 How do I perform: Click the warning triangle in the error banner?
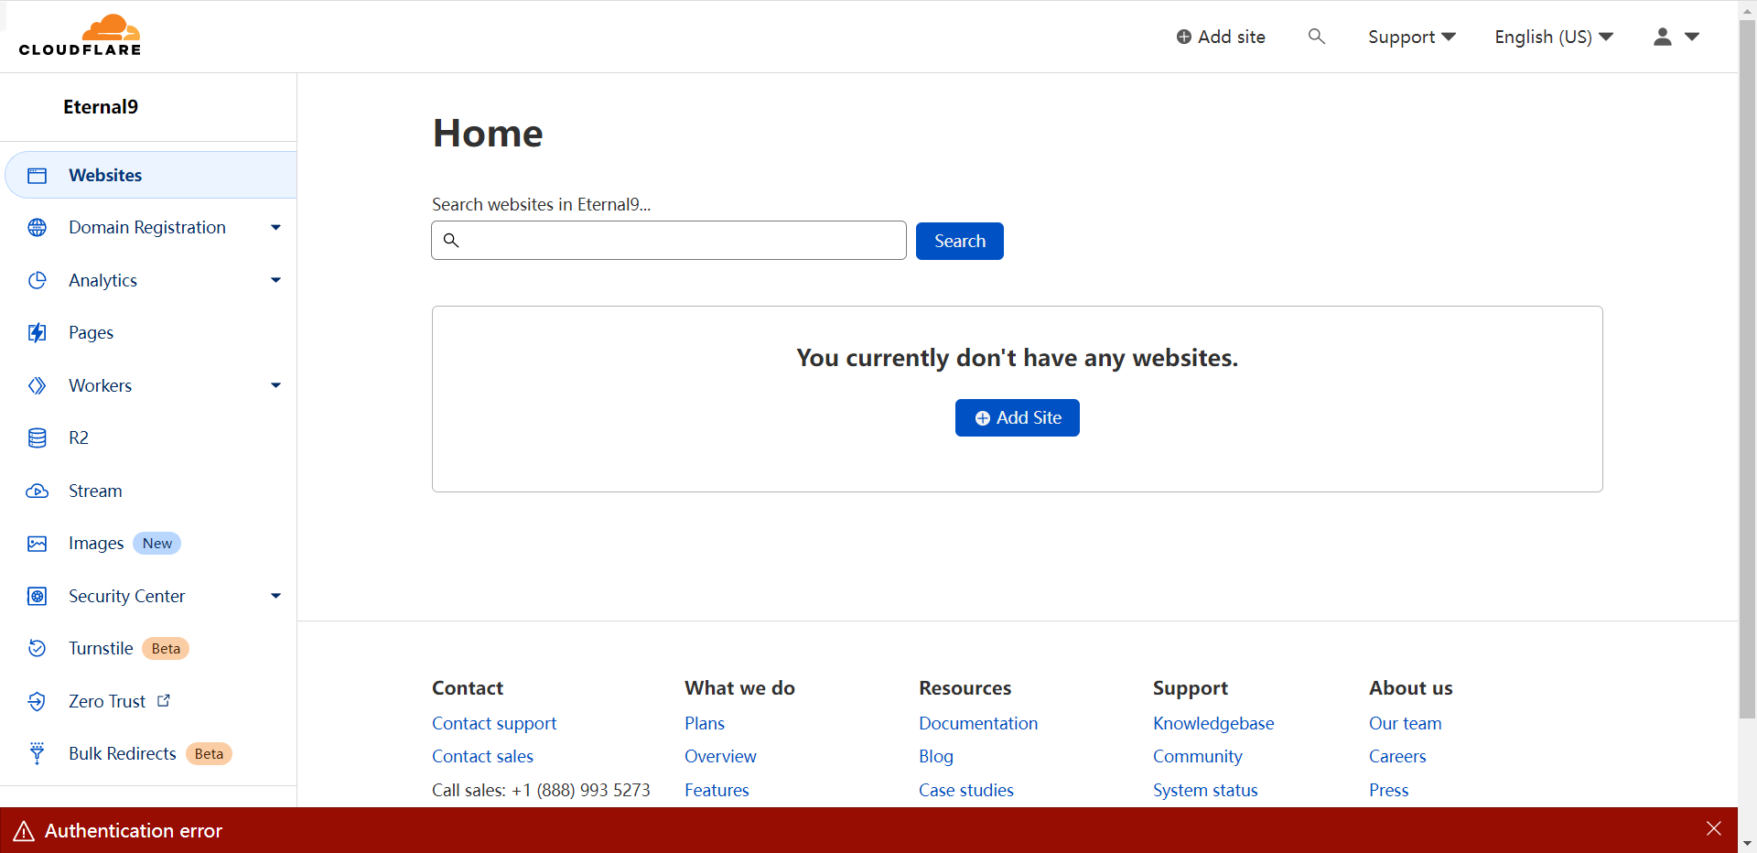pos(24,831)
